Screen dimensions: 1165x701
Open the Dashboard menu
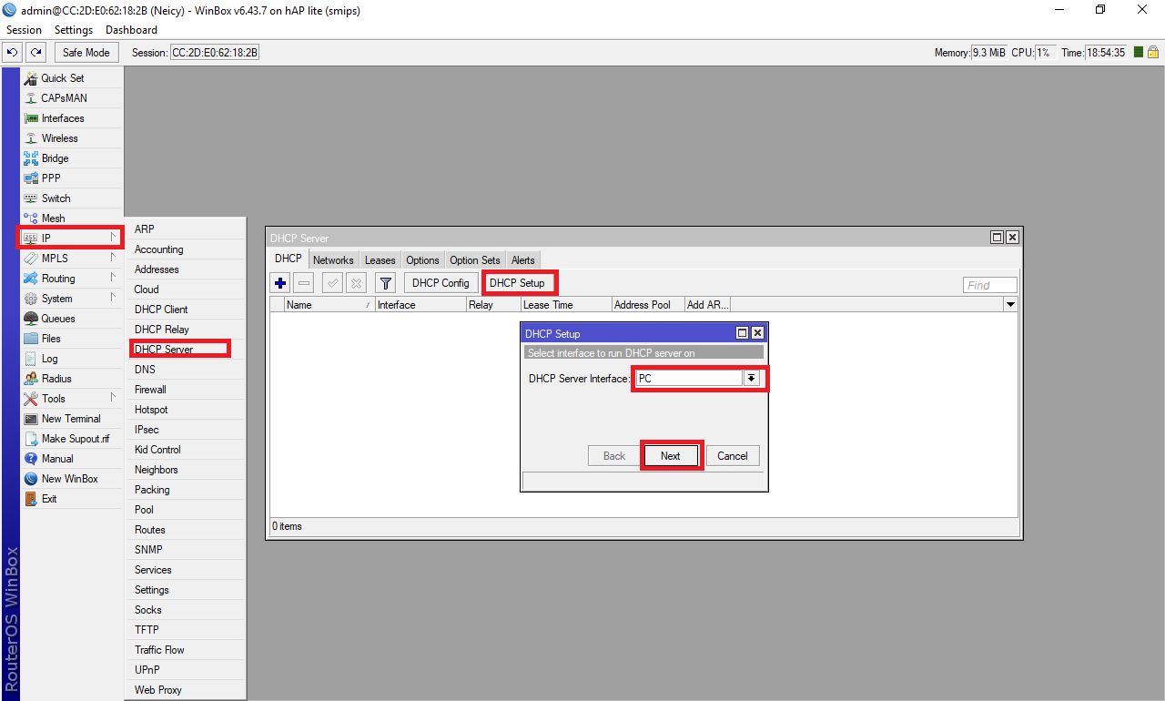click(x=131, y=30)
